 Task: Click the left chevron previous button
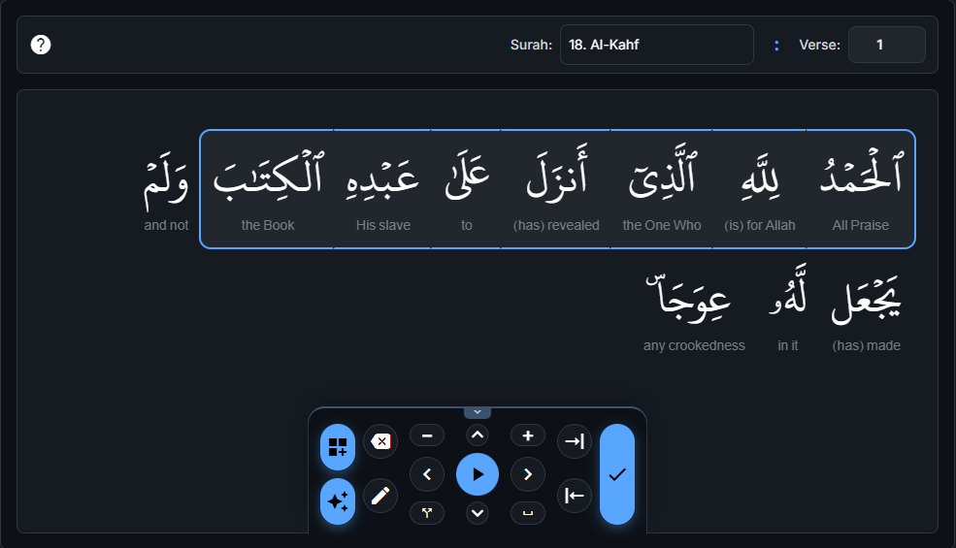[427, 474]
